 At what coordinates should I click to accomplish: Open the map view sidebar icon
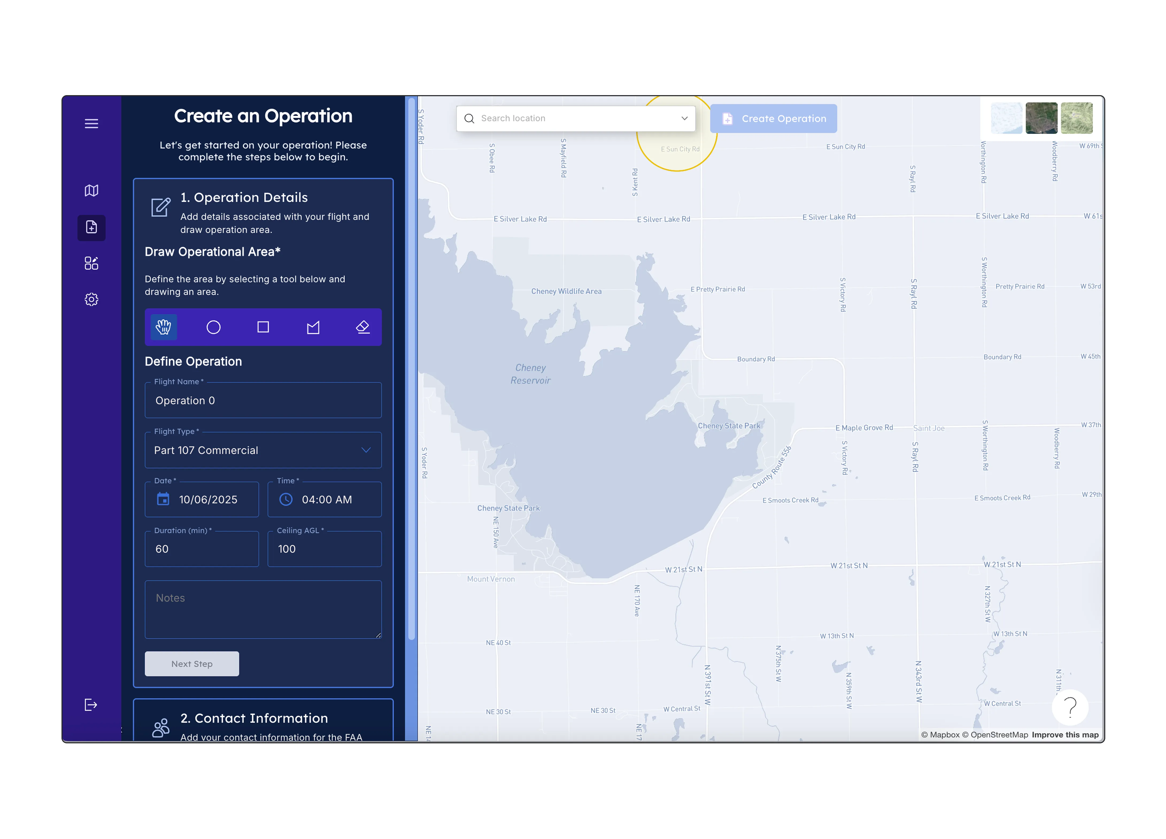coord(91,191)
